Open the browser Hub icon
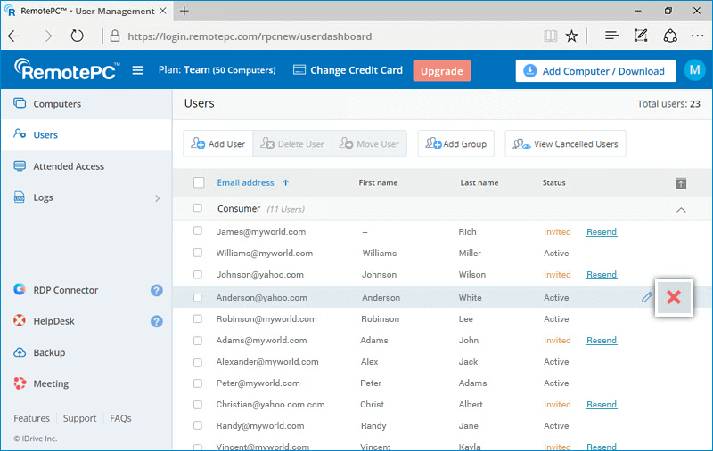This screenshot has height=451, width=713. 611,36
